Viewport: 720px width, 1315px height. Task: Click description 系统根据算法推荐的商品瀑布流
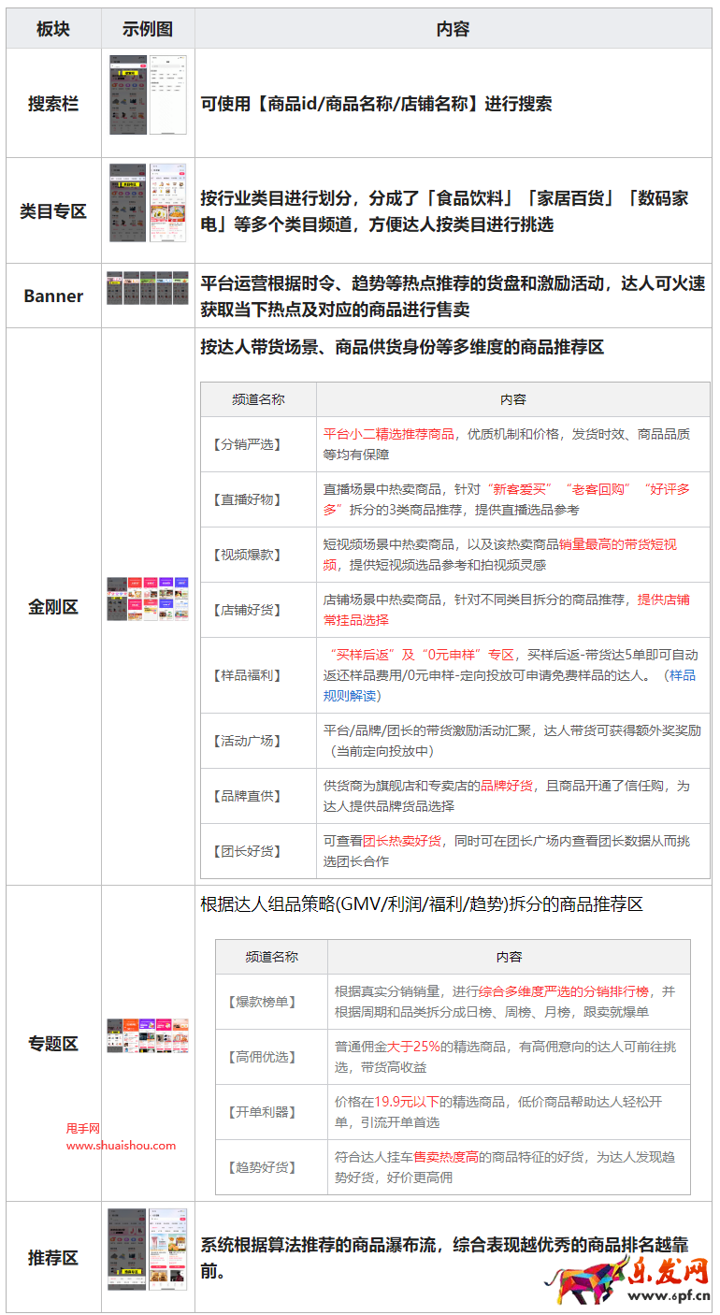tap(444, 1258)
